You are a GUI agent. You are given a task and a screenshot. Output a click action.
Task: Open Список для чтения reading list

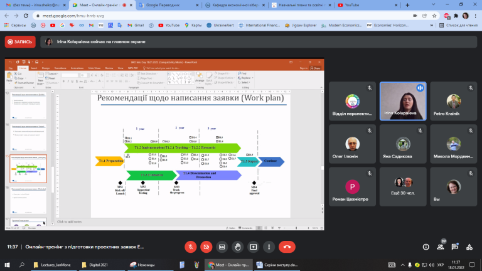point(458,25)
